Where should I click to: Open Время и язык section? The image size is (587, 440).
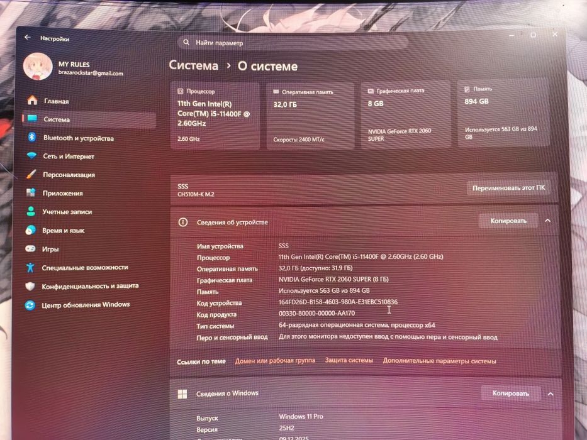(89, 230)
